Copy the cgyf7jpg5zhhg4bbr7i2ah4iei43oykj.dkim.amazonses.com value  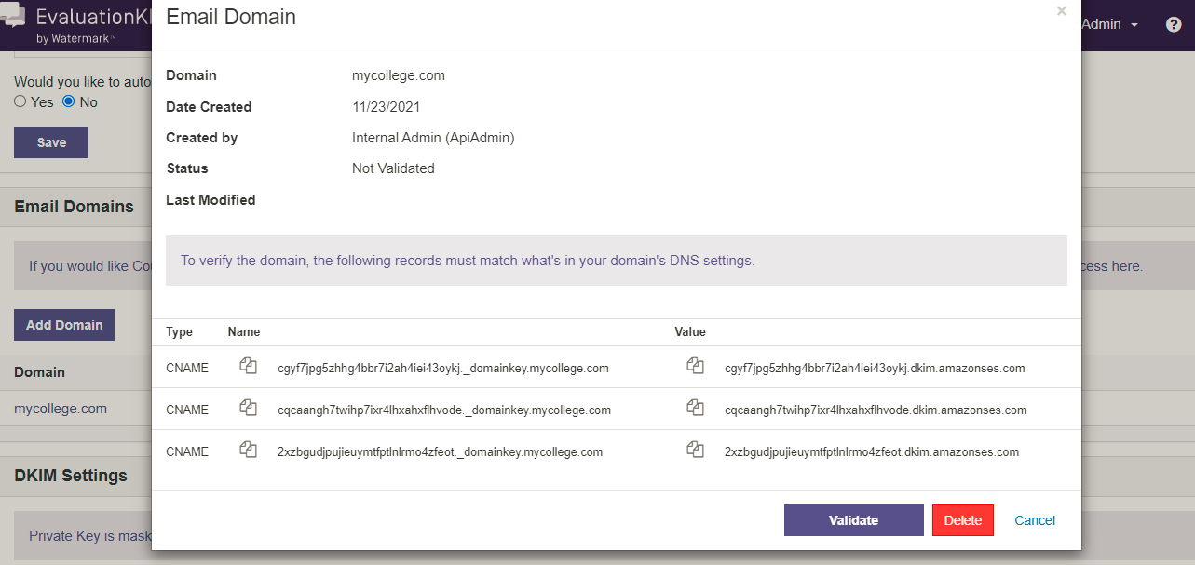[x=695, y=367]
